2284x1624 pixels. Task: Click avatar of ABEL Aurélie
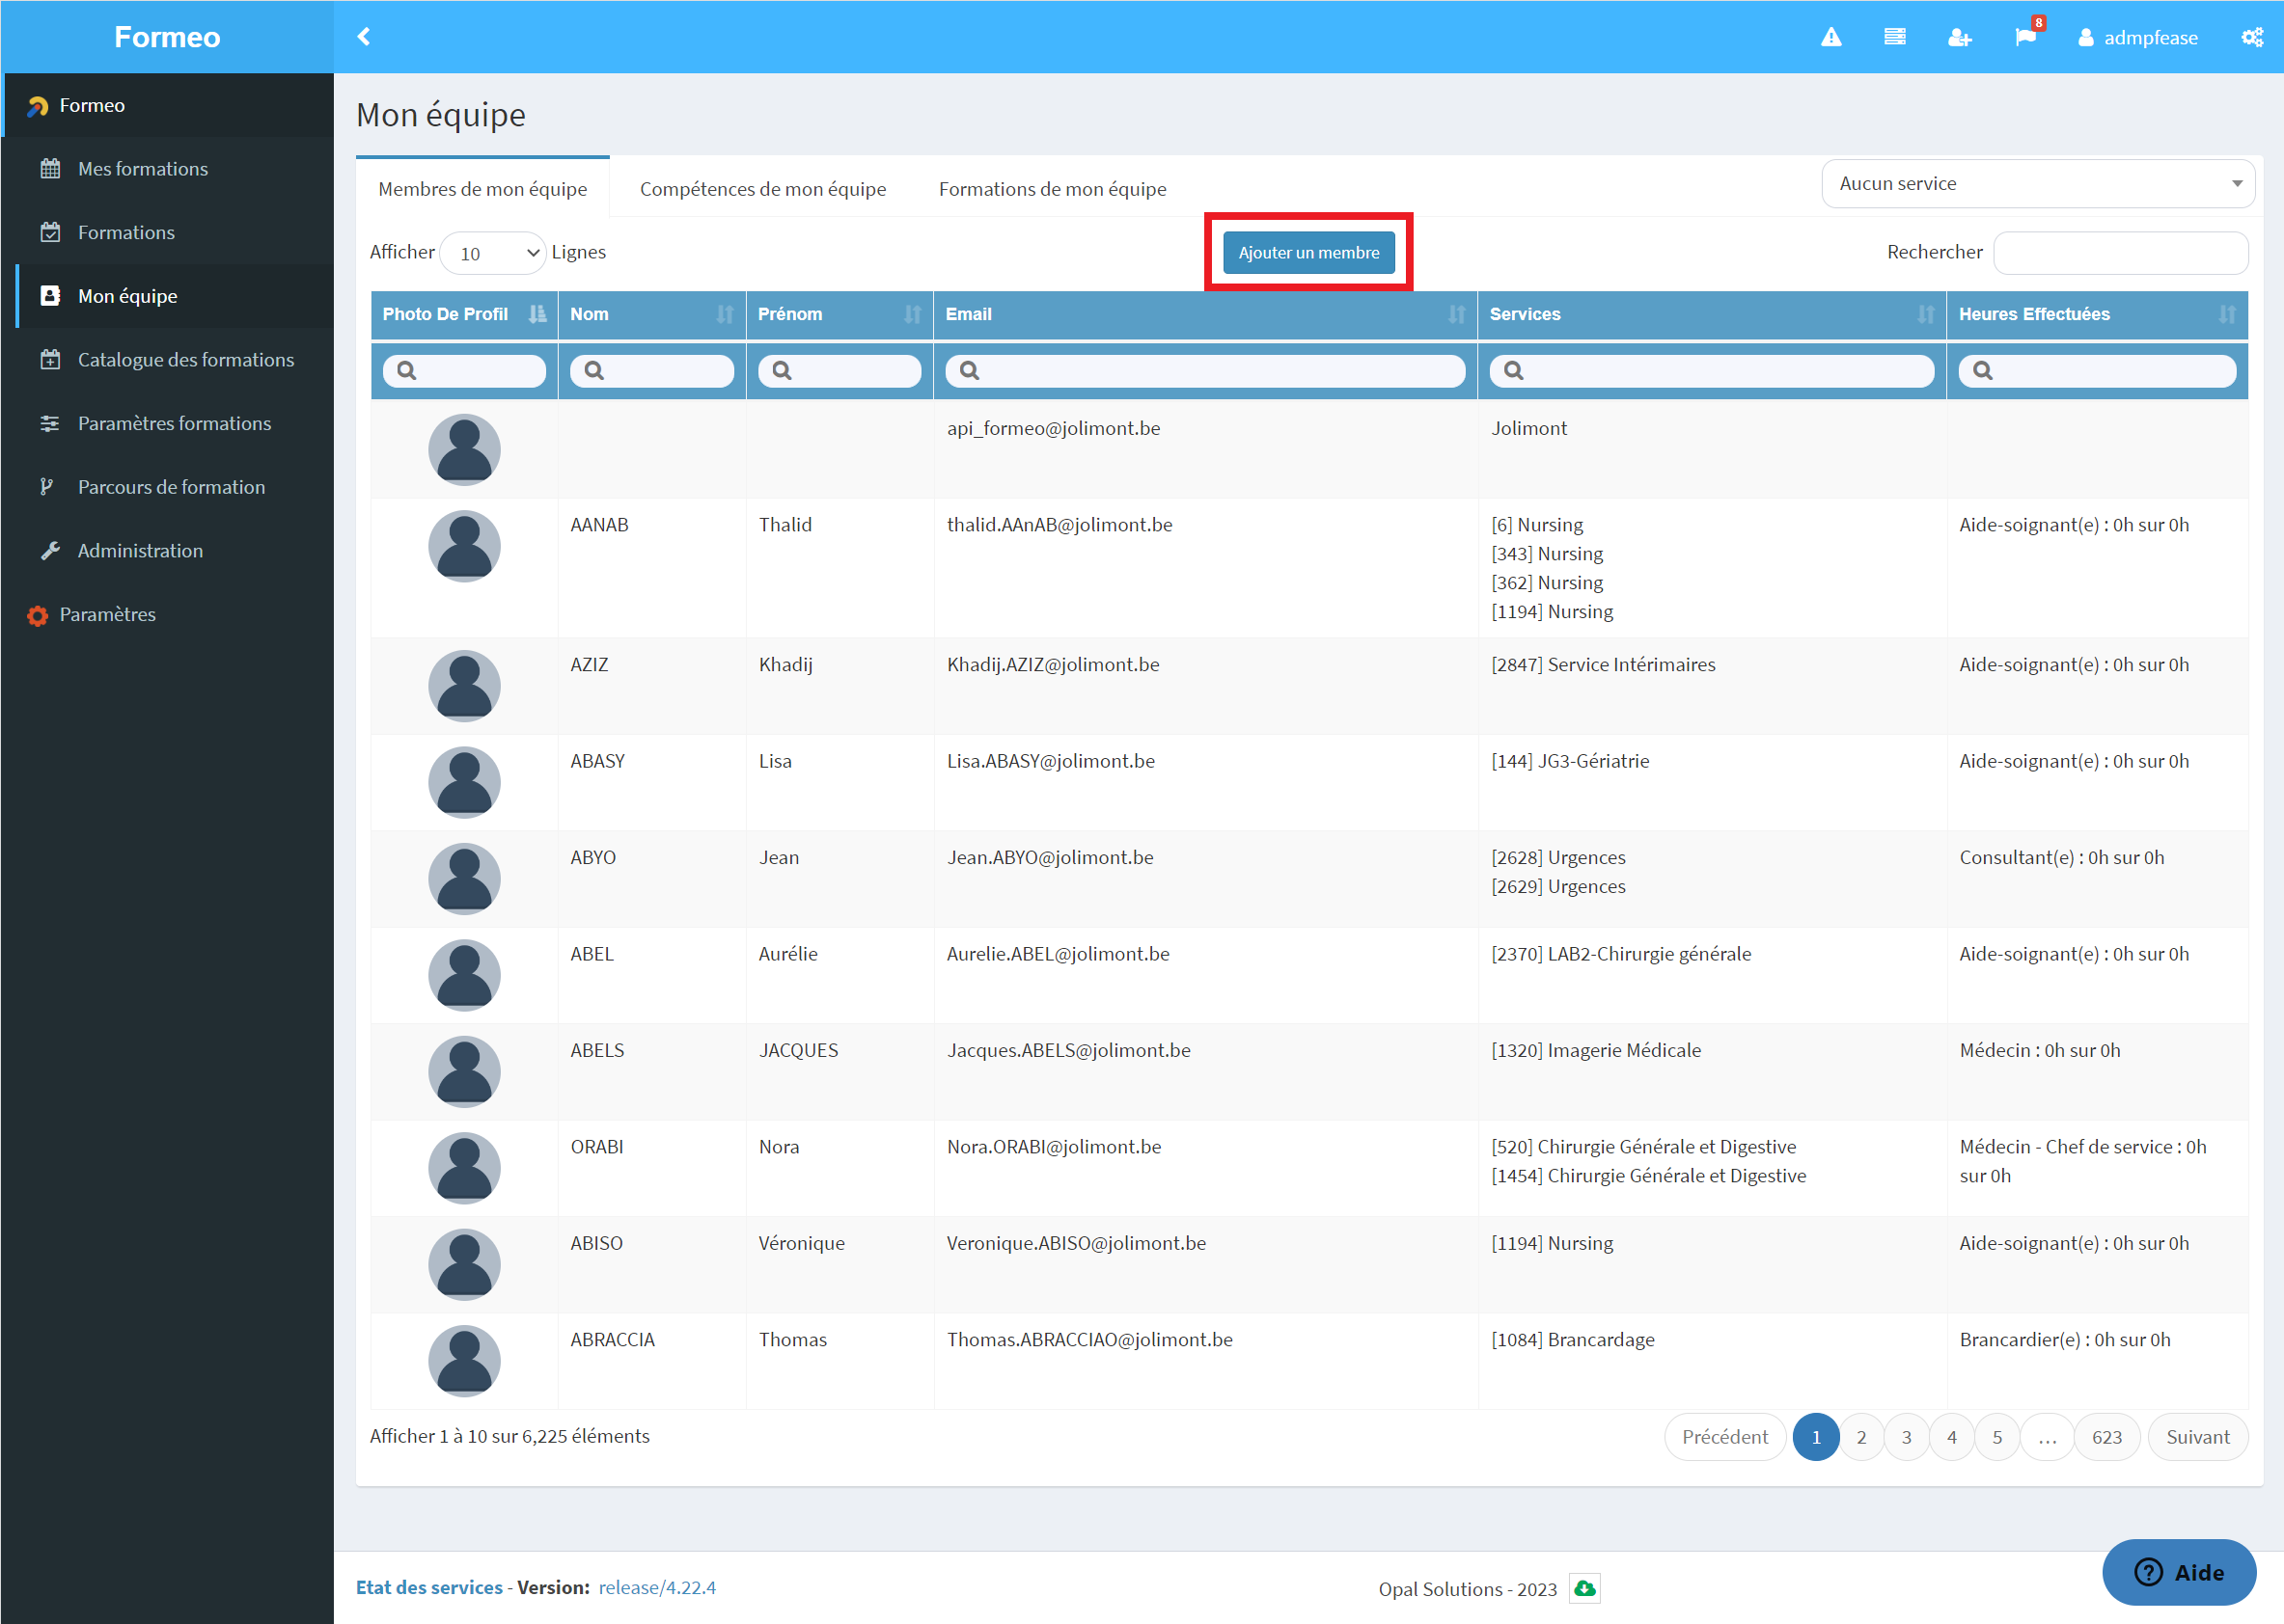tap(464, 975)
